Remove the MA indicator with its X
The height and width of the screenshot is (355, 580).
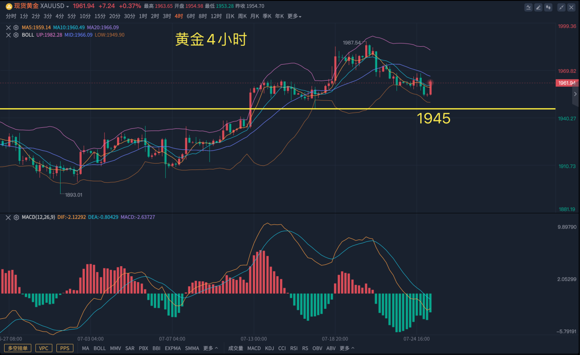(x=8, y=27)
